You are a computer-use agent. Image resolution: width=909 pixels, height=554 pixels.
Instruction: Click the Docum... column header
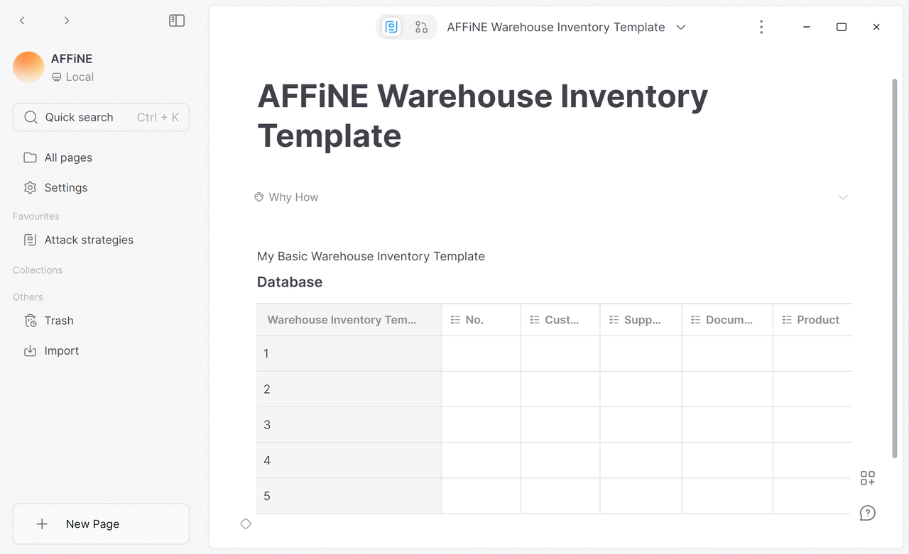pos(727,320)
